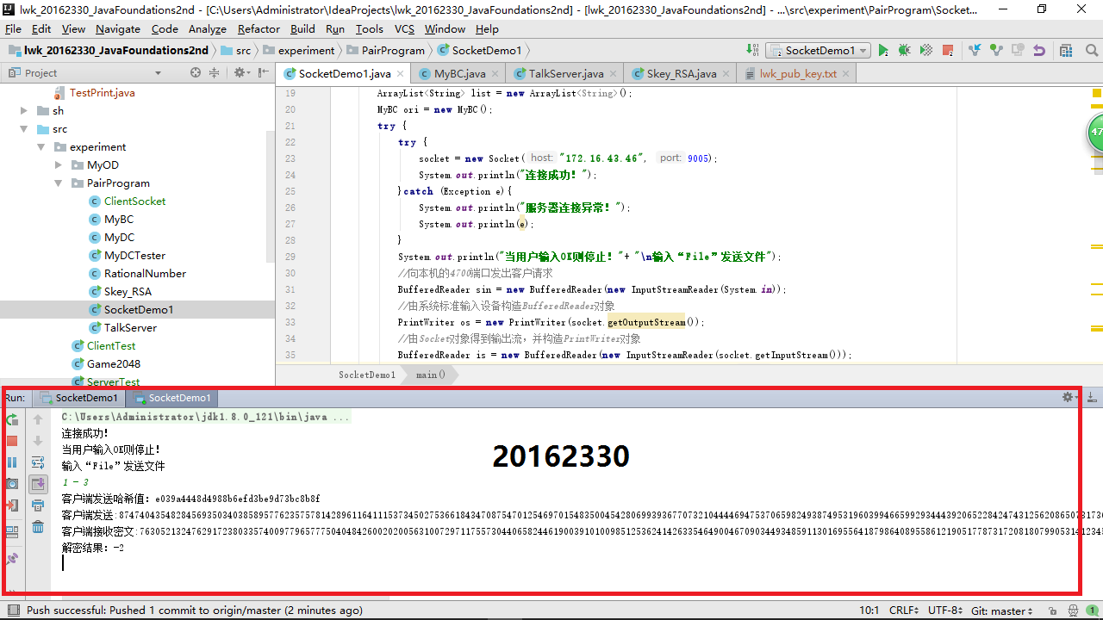Toggle scroll to end in the Run console
Screen dimensions: 1103x620
click(38, 484)
